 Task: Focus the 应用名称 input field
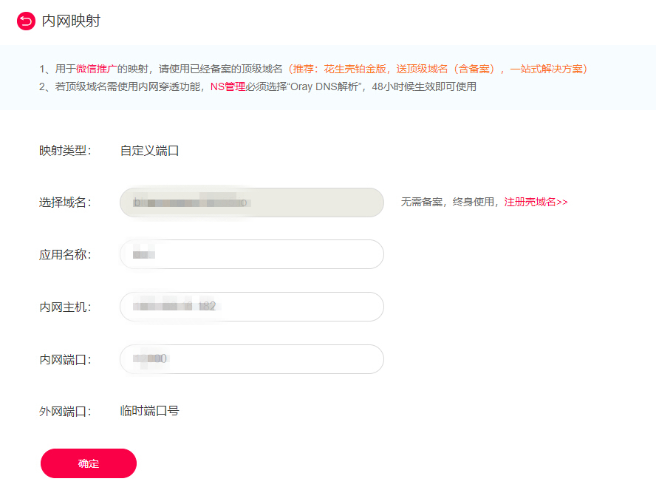coord(252,254)
